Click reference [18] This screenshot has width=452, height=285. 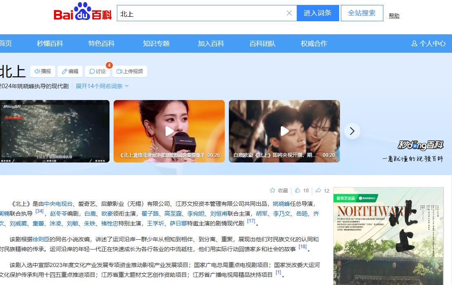click(303, 247)
